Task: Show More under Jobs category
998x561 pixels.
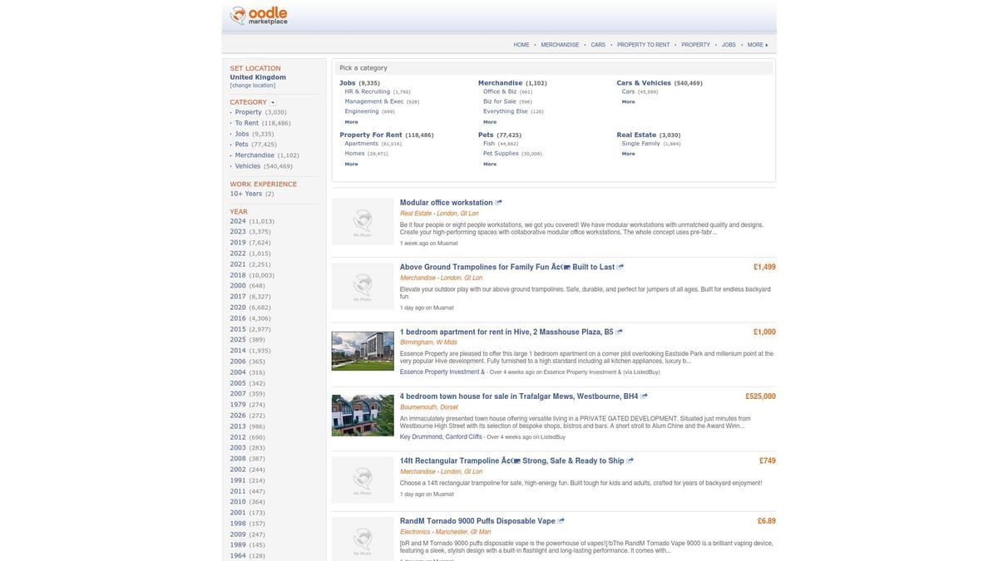Action: pos(351,122)
